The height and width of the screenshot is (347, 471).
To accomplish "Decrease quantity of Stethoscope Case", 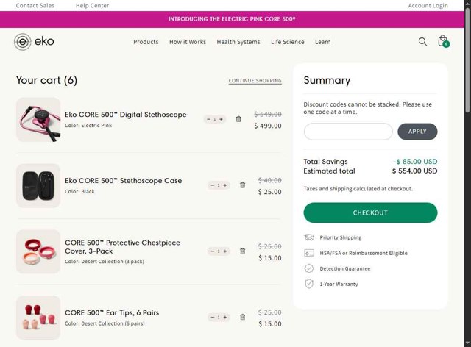I will [213, 185].
